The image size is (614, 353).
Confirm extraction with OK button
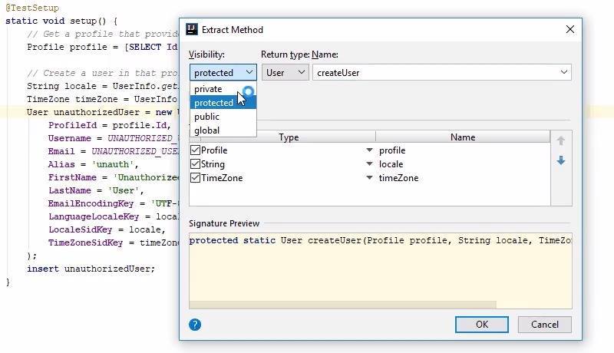point(482,325)
